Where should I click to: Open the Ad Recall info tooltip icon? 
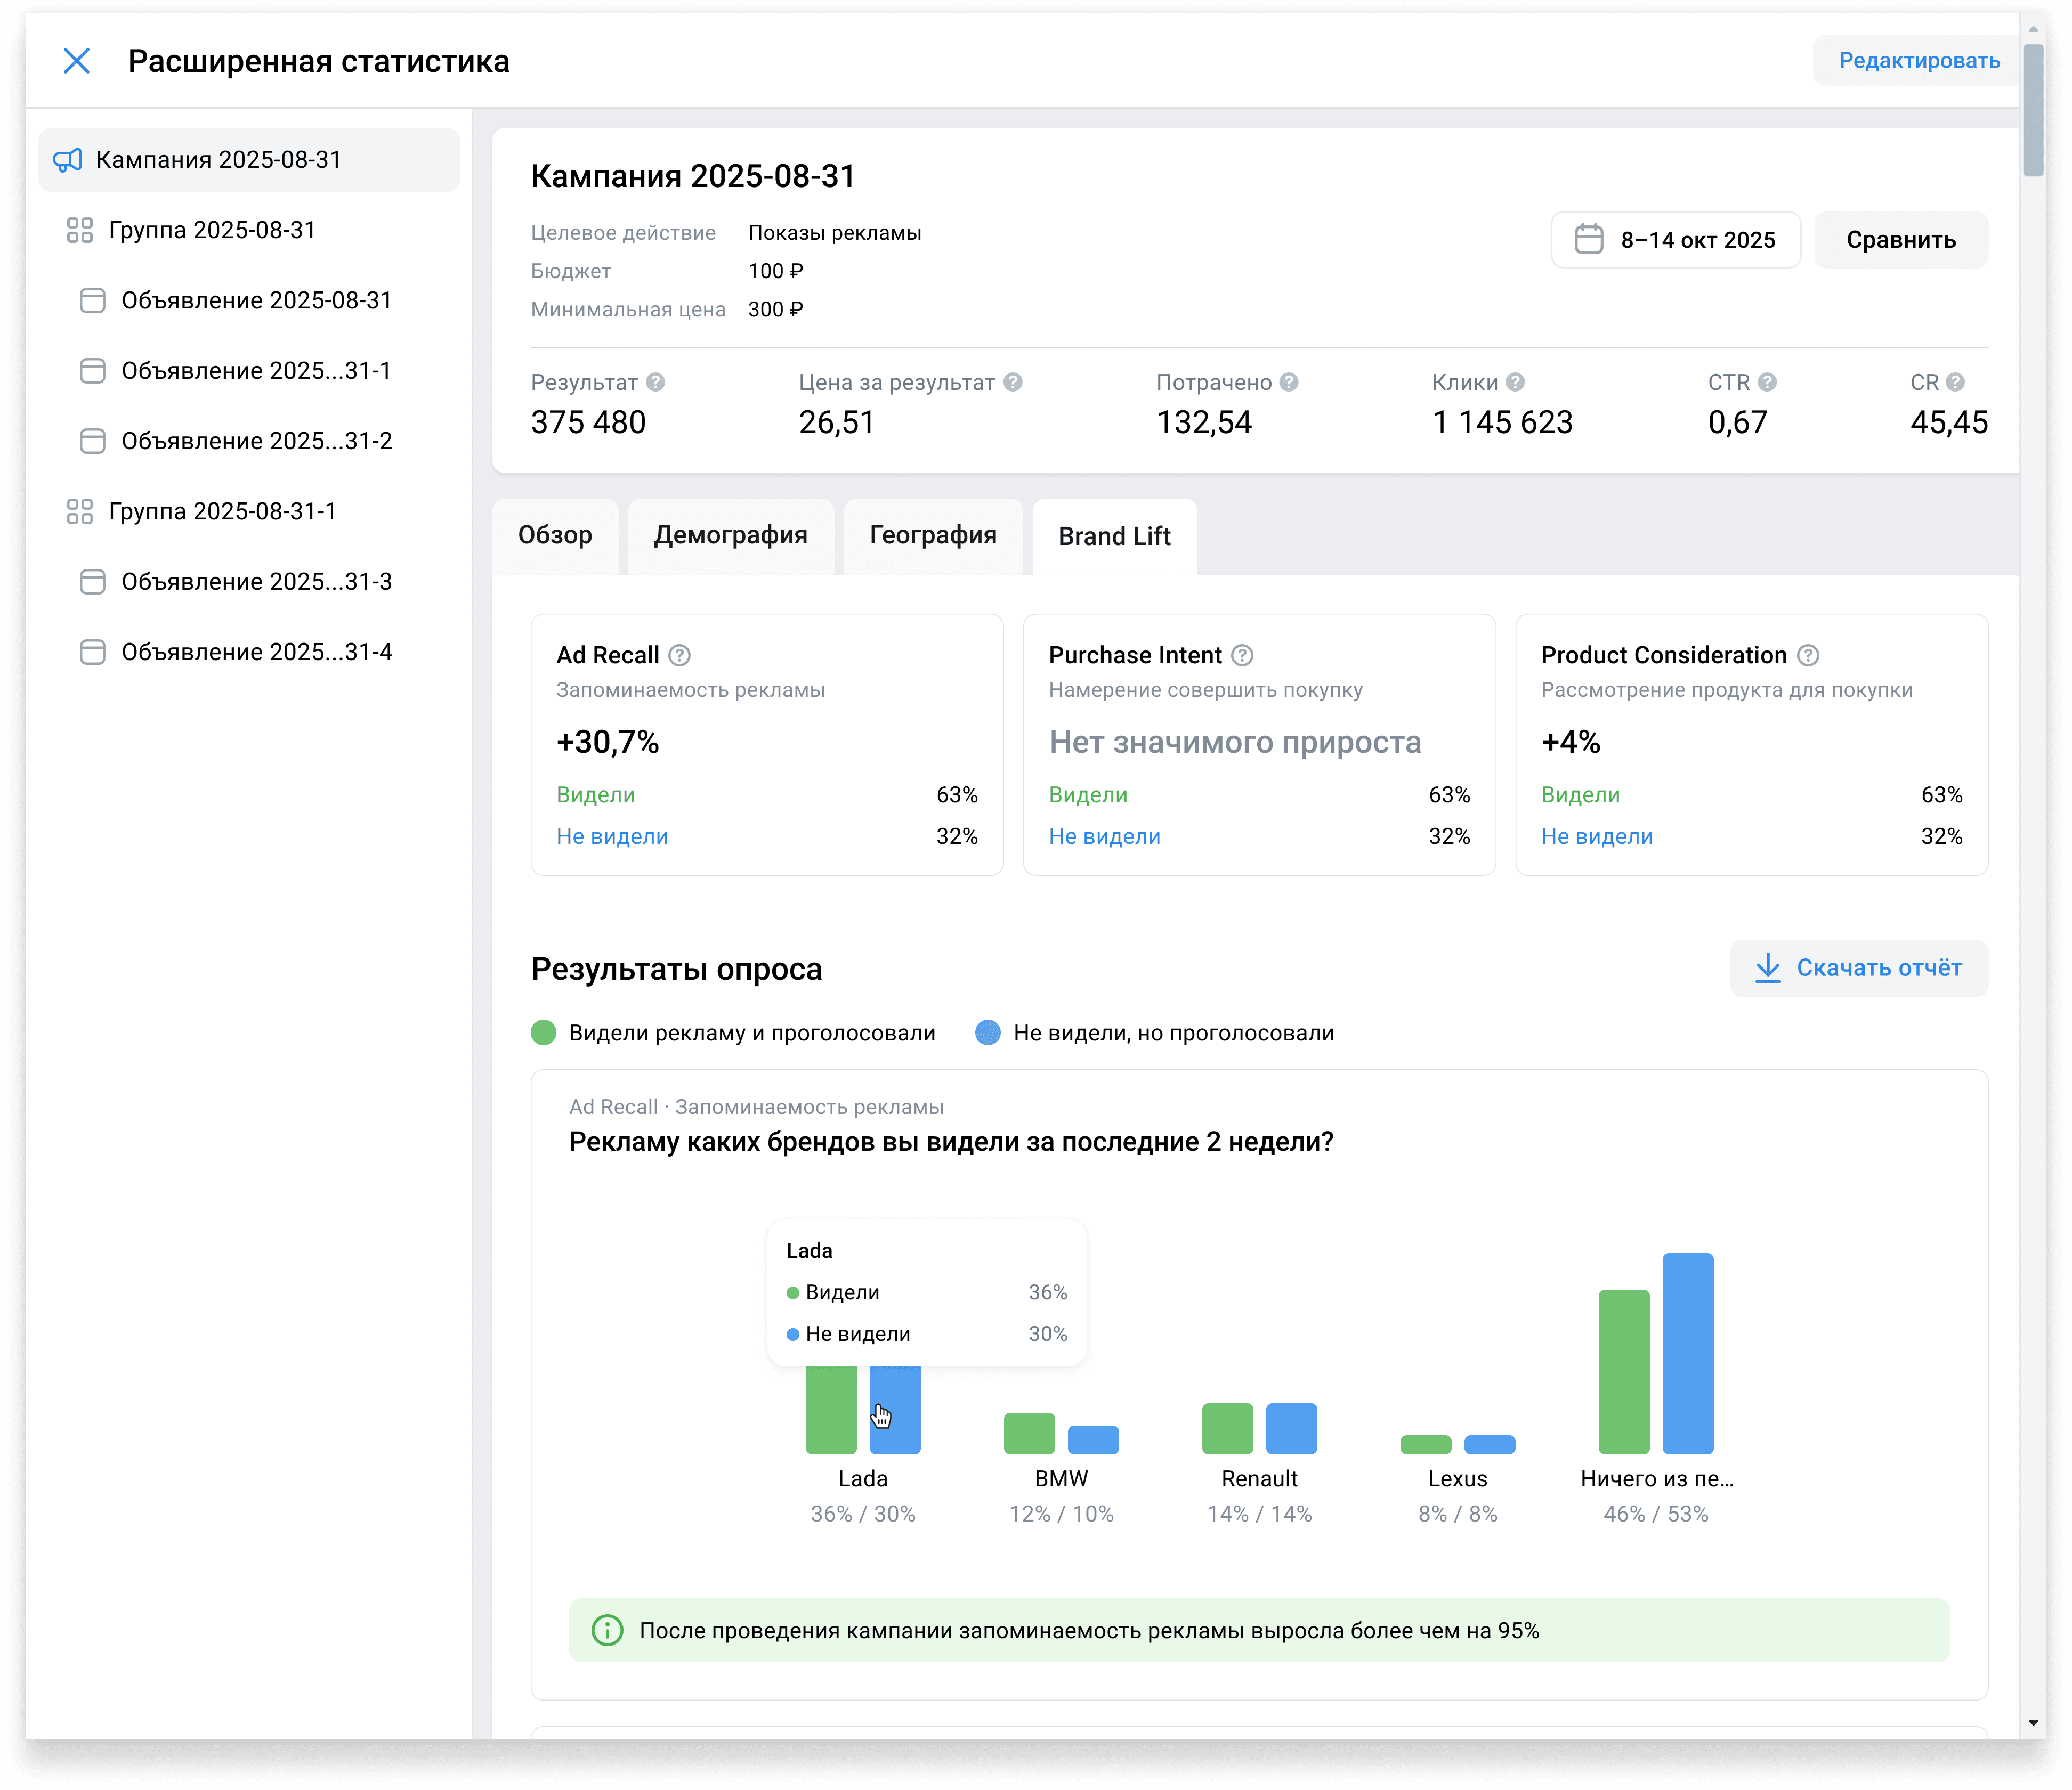(679, 655)
